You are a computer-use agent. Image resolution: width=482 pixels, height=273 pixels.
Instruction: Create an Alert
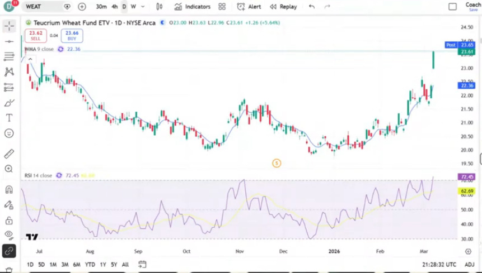tap(249, 7)
